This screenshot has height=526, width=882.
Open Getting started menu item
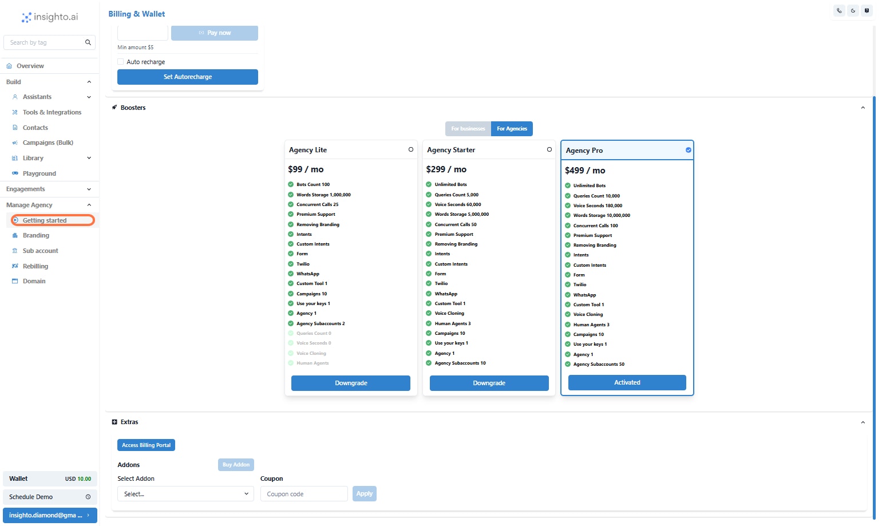point(53,220)
